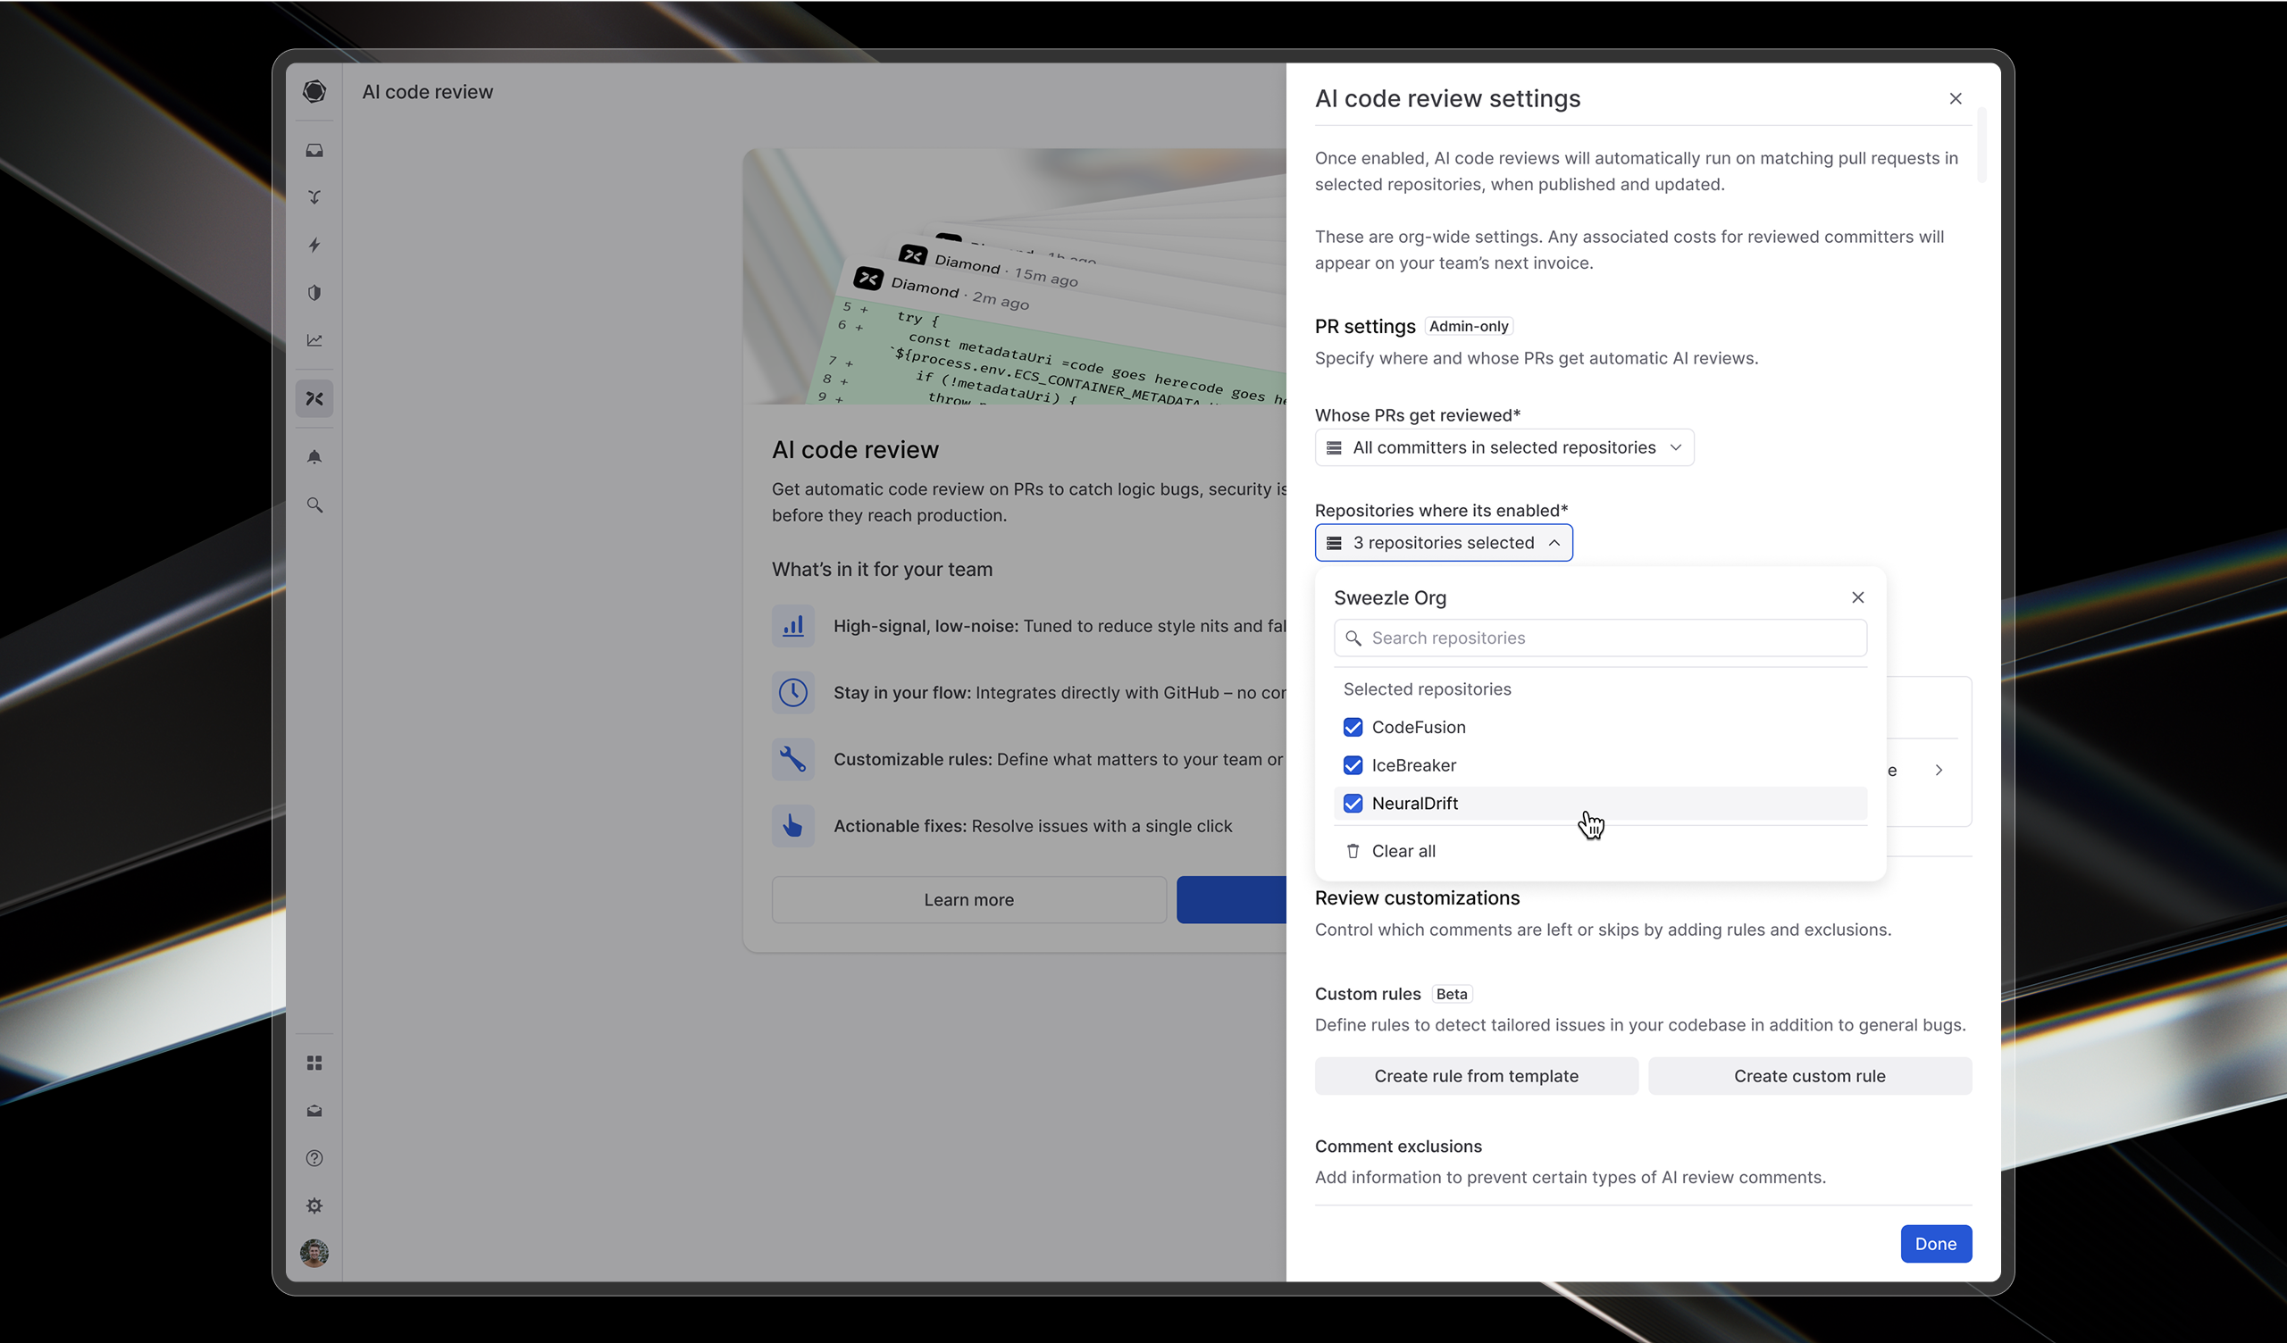This screenshot has width=2287, height=1343.
Task: Click the settings panel scrollbar
Action: [x=1981, y=146]
